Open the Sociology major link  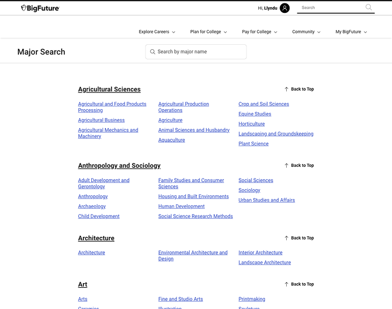tap(249, 190)
